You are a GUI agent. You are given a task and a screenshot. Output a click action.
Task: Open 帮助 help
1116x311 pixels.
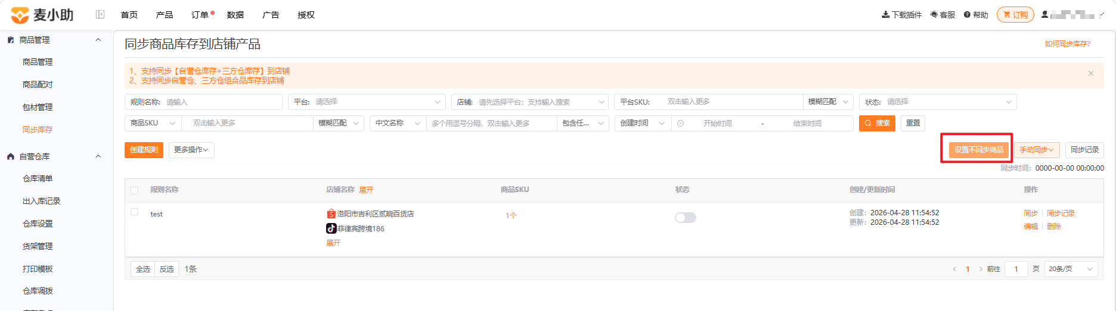click(976, 15)
